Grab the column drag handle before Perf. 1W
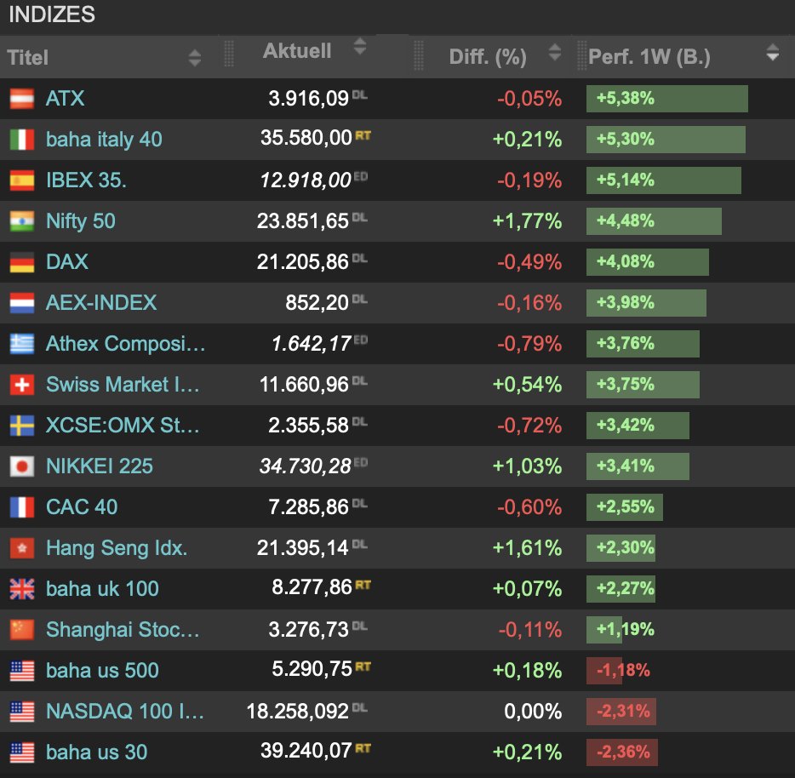The height and width of the screenshot is (778, 795). (582, 55)
